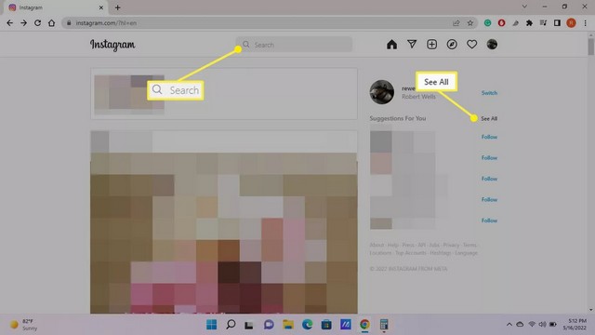Screen dimensions: 595x335
Task: Click the Instagram wordmark logo
Action: tap(112, 45)
